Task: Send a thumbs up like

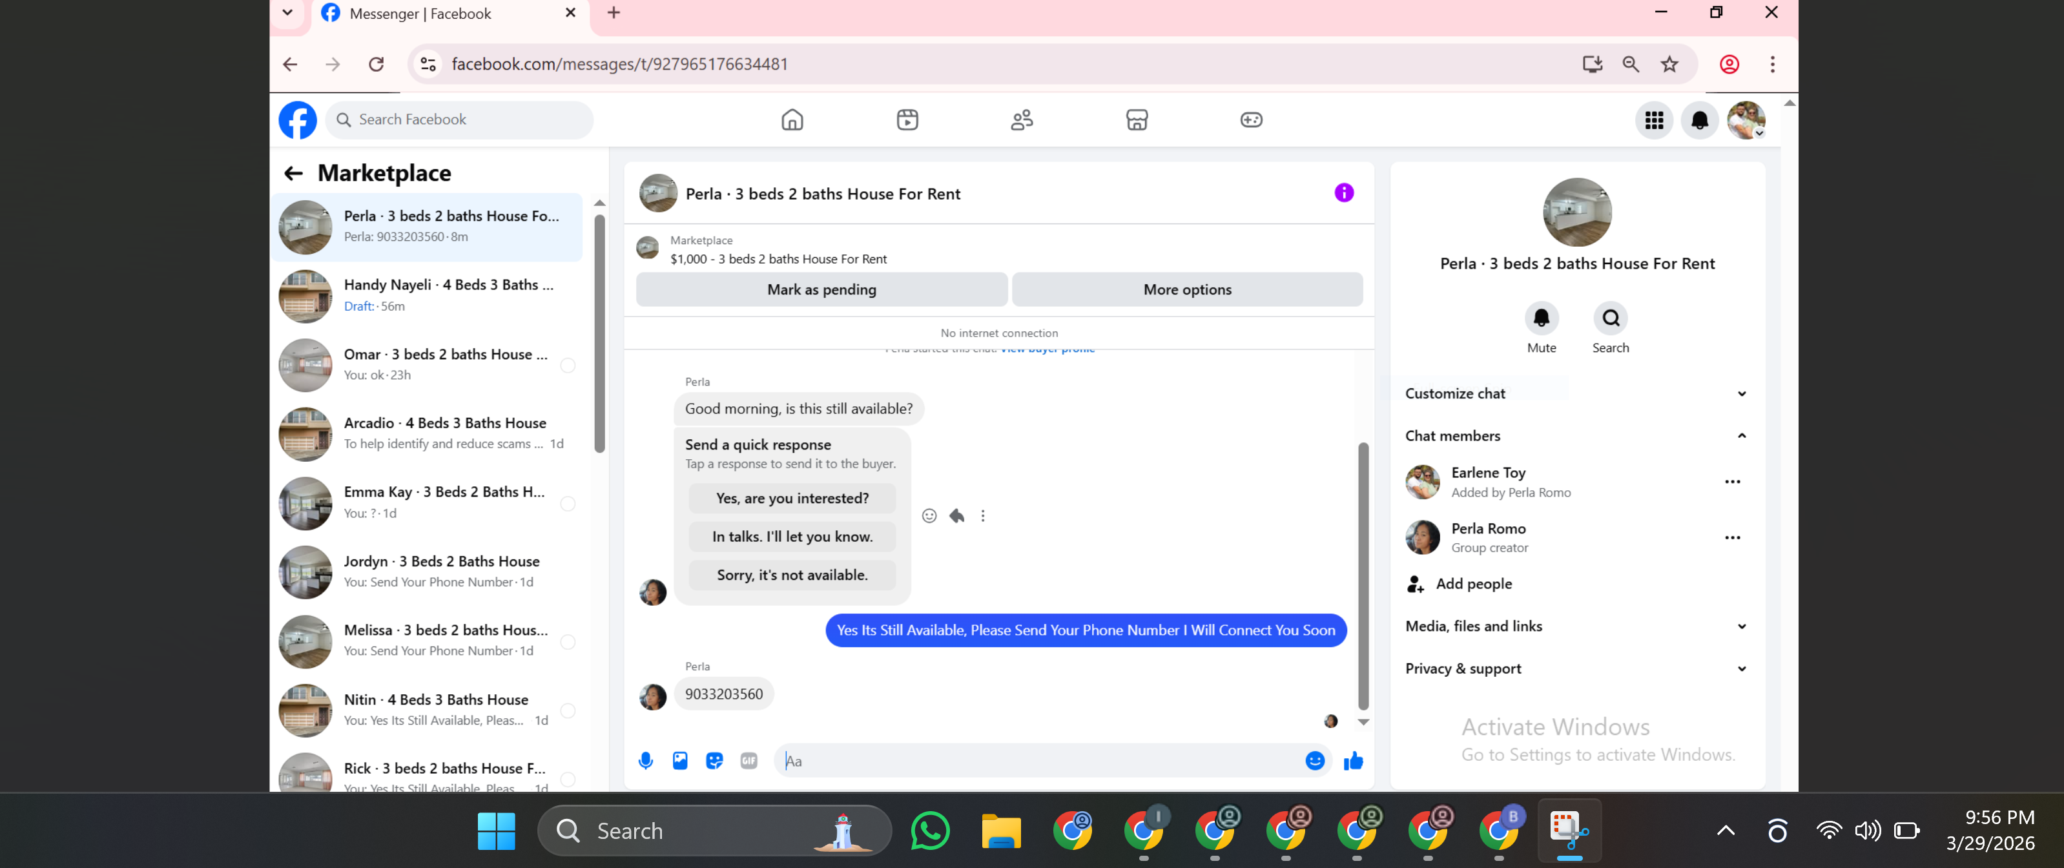Action: point(1352,761)
